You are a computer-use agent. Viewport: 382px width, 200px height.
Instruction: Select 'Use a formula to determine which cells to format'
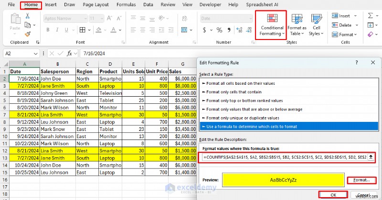point(289,127)
